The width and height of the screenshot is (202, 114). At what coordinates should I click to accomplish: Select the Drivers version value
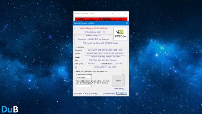tap(105, 54)
